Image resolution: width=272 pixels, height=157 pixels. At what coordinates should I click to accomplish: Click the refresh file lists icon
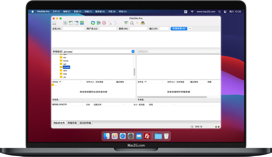pyautogui.click(x=93, y=23)
